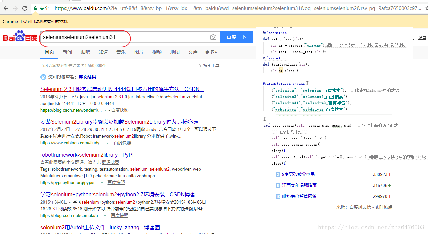Click the browser forward arrow

(15, 8)
